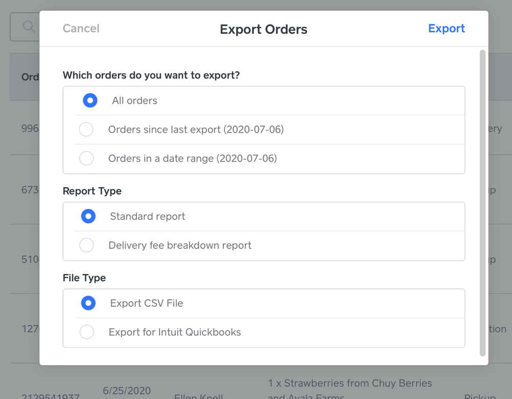
Task: Click the Export Orders dialog title
Action: click(x=263, y=29)
